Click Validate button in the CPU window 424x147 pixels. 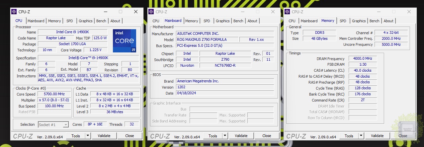coord(104,136)
